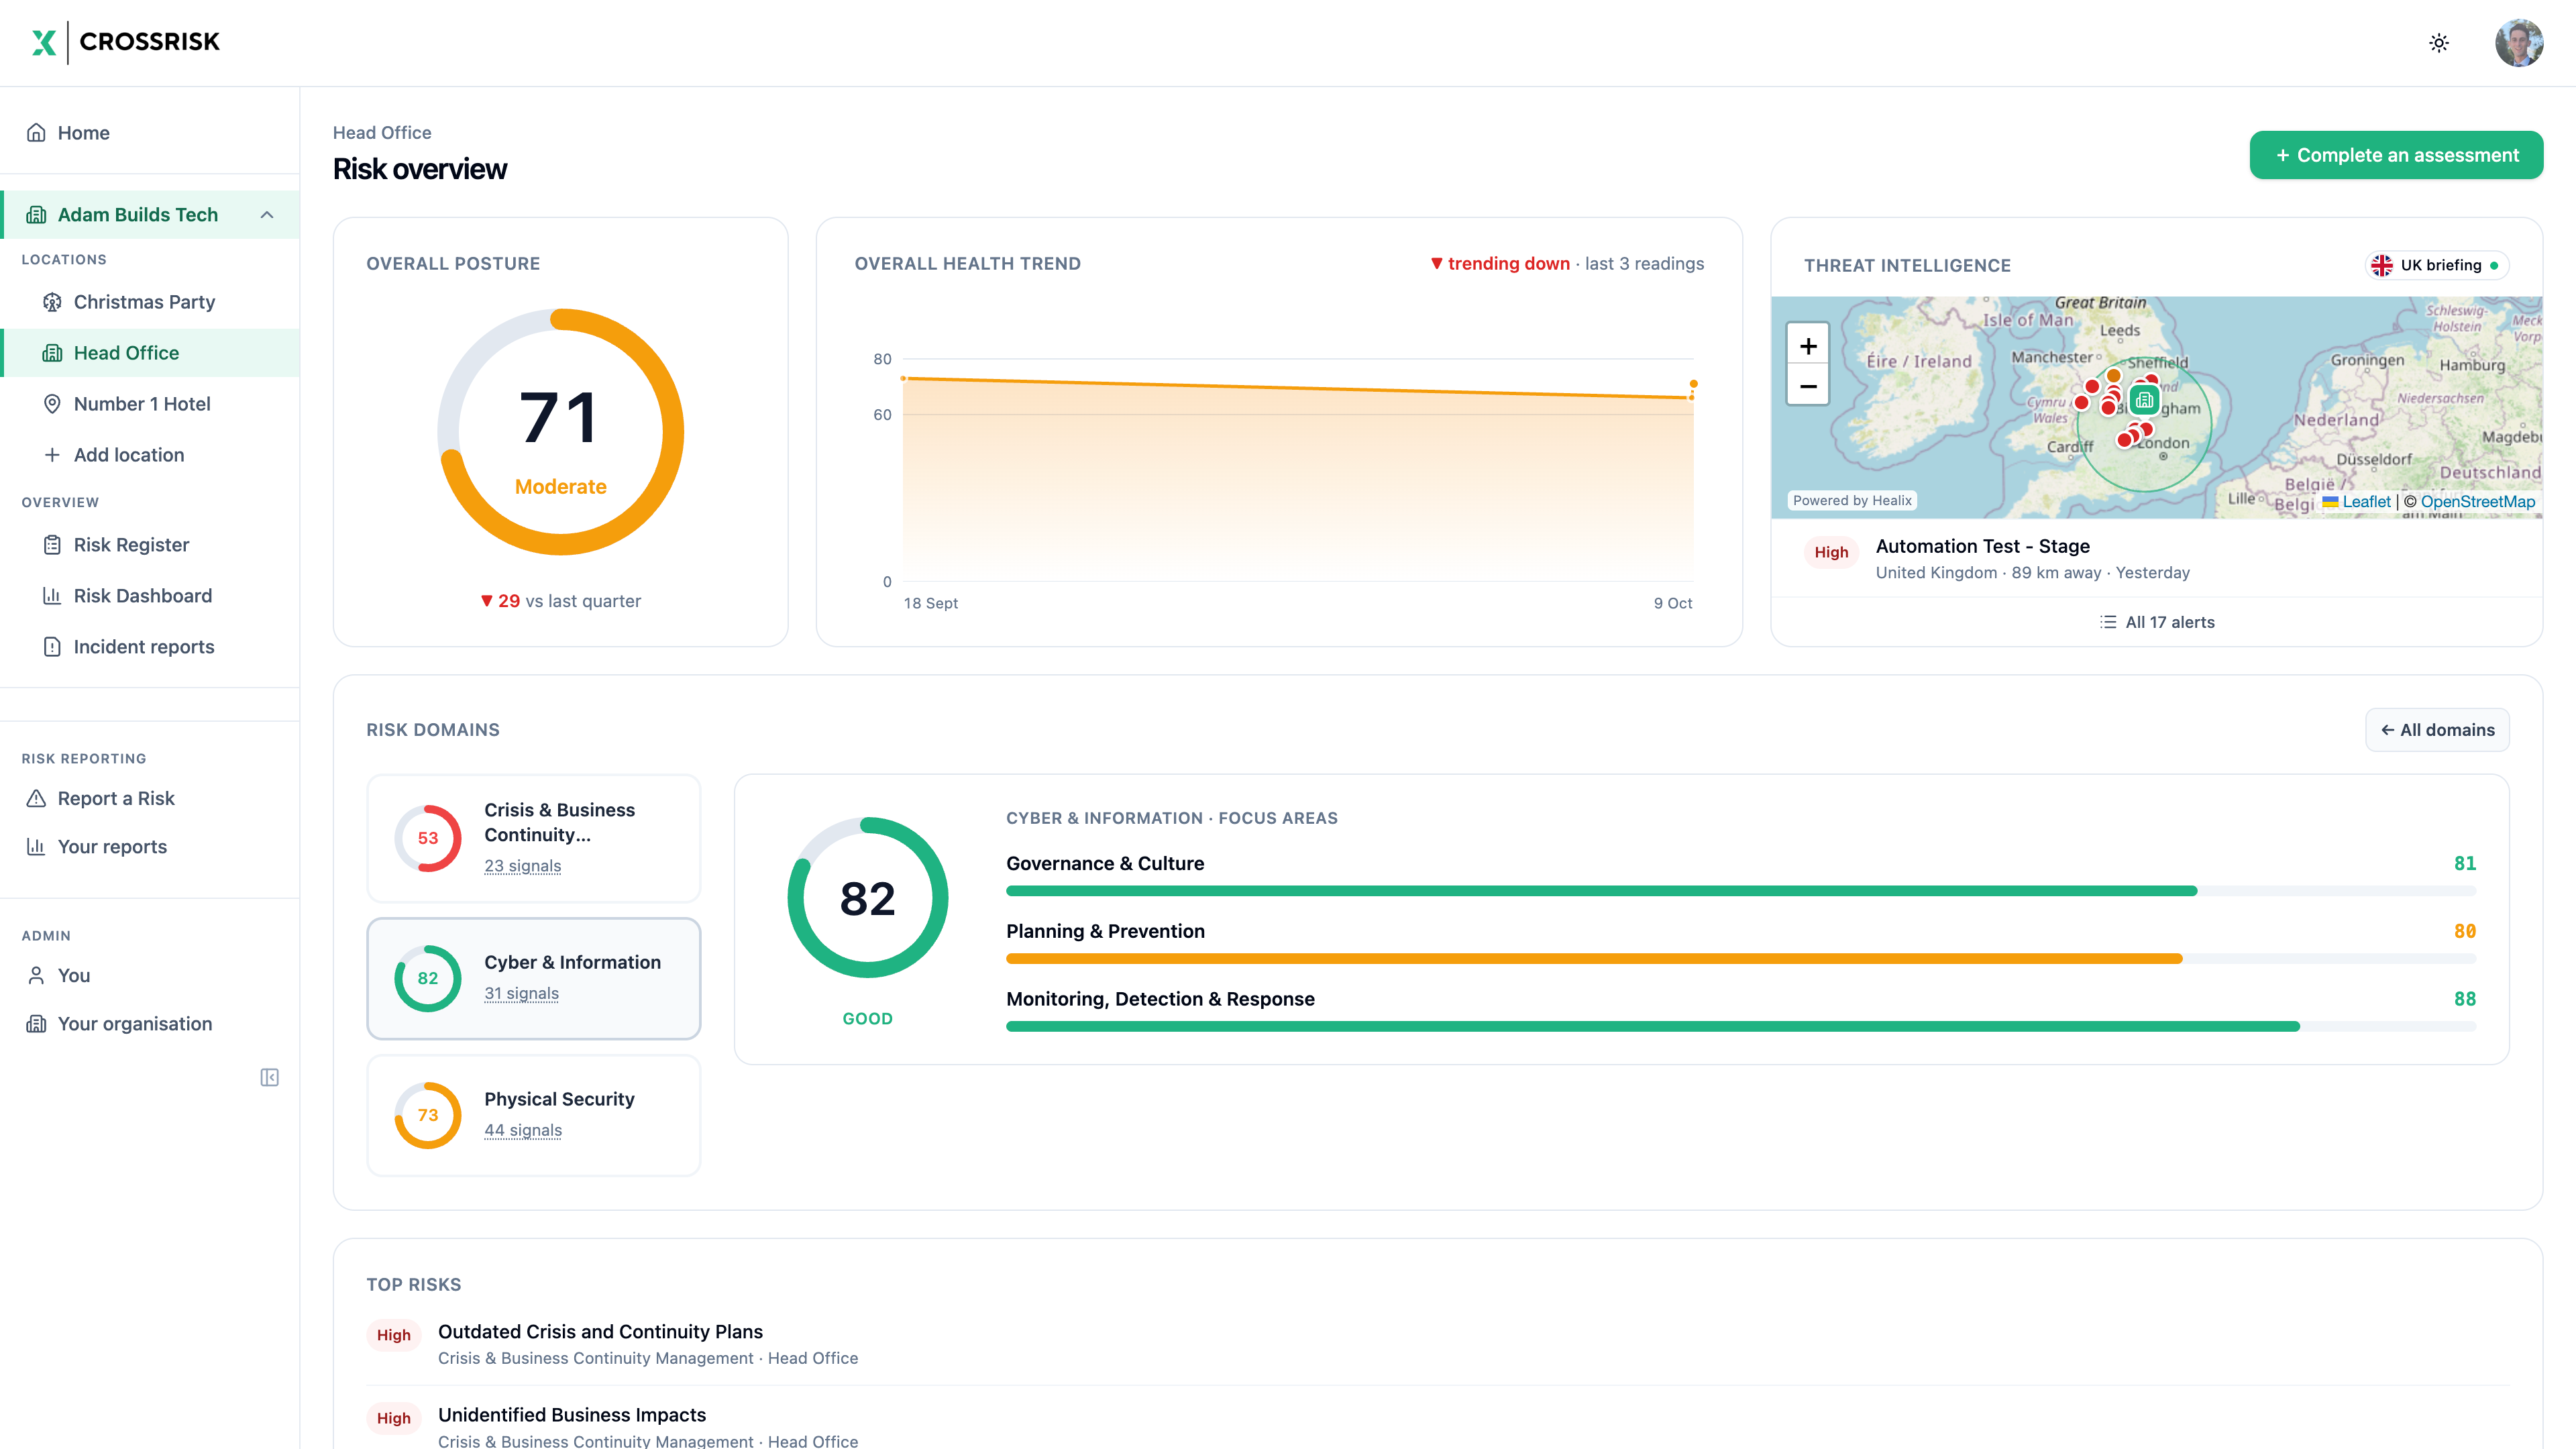Viewport: 2576px width, 1449px height.
Task: Click the You person icon
Action: 36,975
